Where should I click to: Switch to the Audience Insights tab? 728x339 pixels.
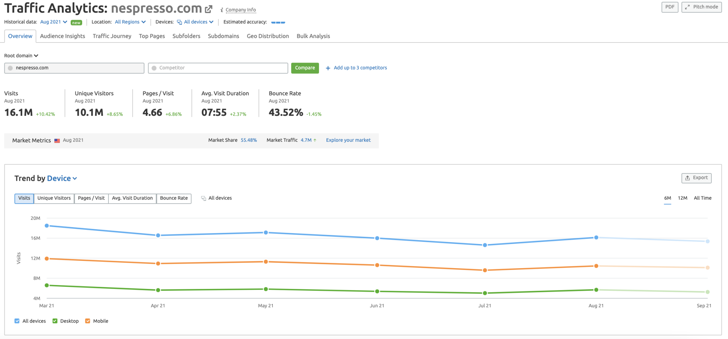coord(62,36)
